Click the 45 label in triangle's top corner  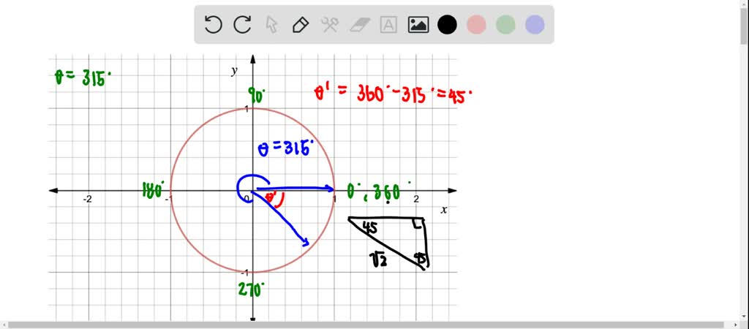click(x=369, y=228)
